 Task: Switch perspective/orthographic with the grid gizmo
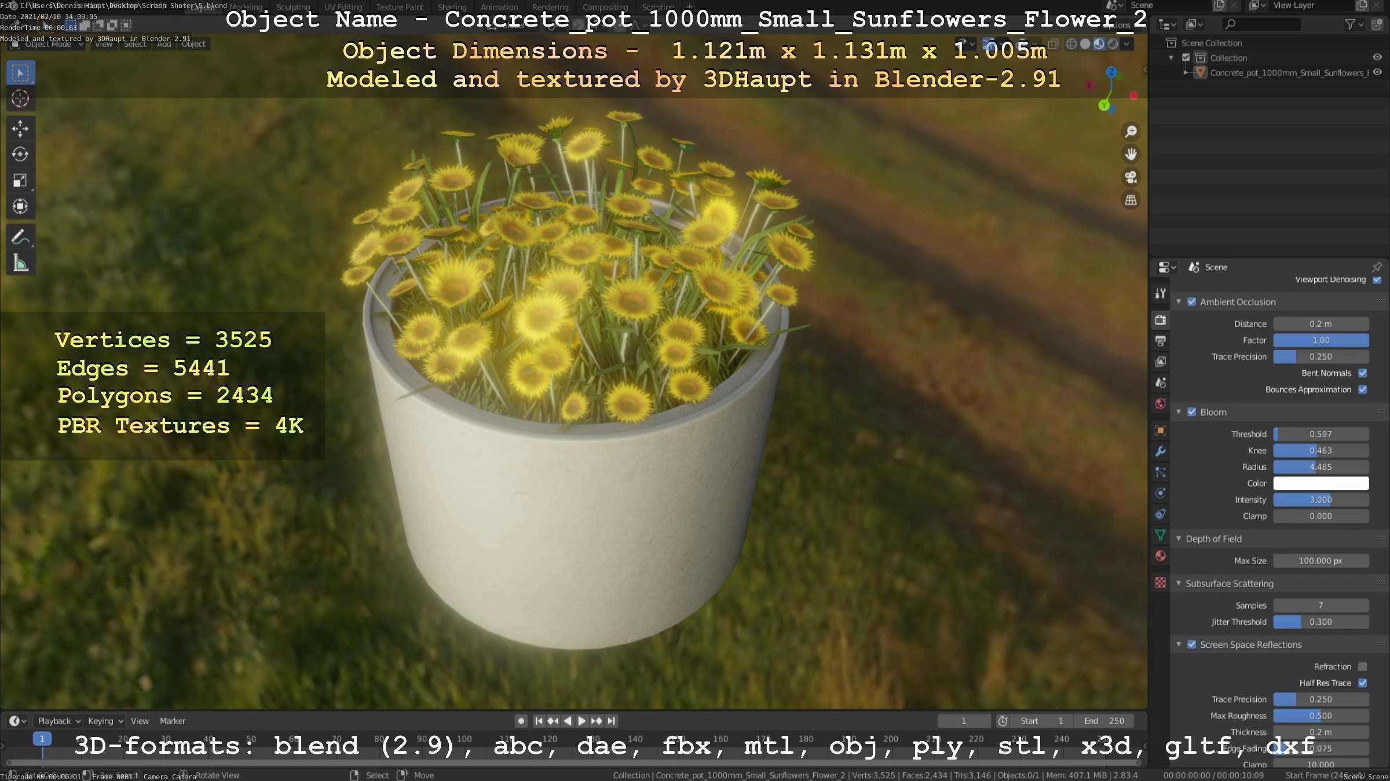coord(1131,200)
